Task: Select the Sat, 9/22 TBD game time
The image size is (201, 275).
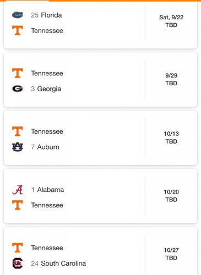Action: tap(171, 21)
